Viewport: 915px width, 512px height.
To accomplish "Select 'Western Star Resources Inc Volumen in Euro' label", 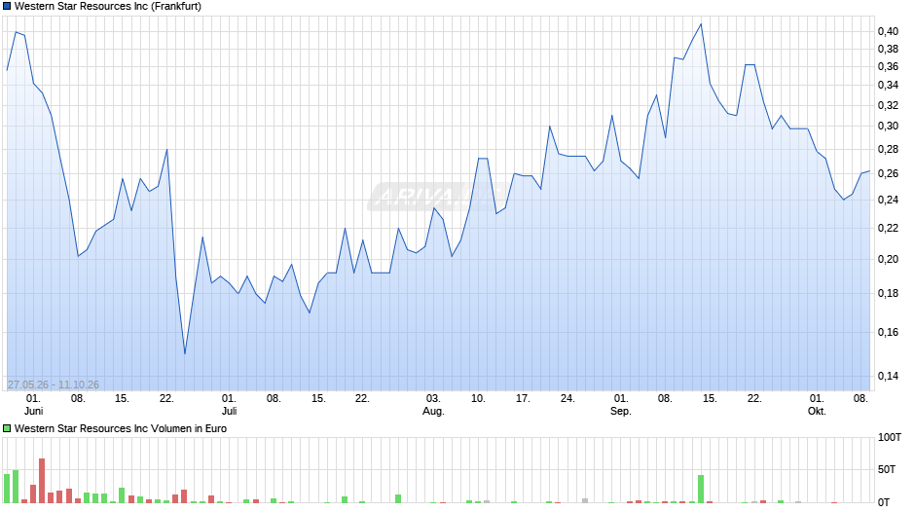I will [120, 428].
